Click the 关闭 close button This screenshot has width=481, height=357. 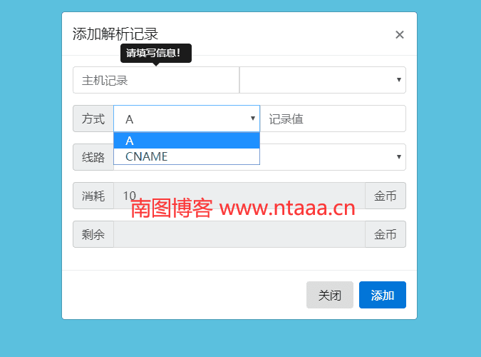330,295
